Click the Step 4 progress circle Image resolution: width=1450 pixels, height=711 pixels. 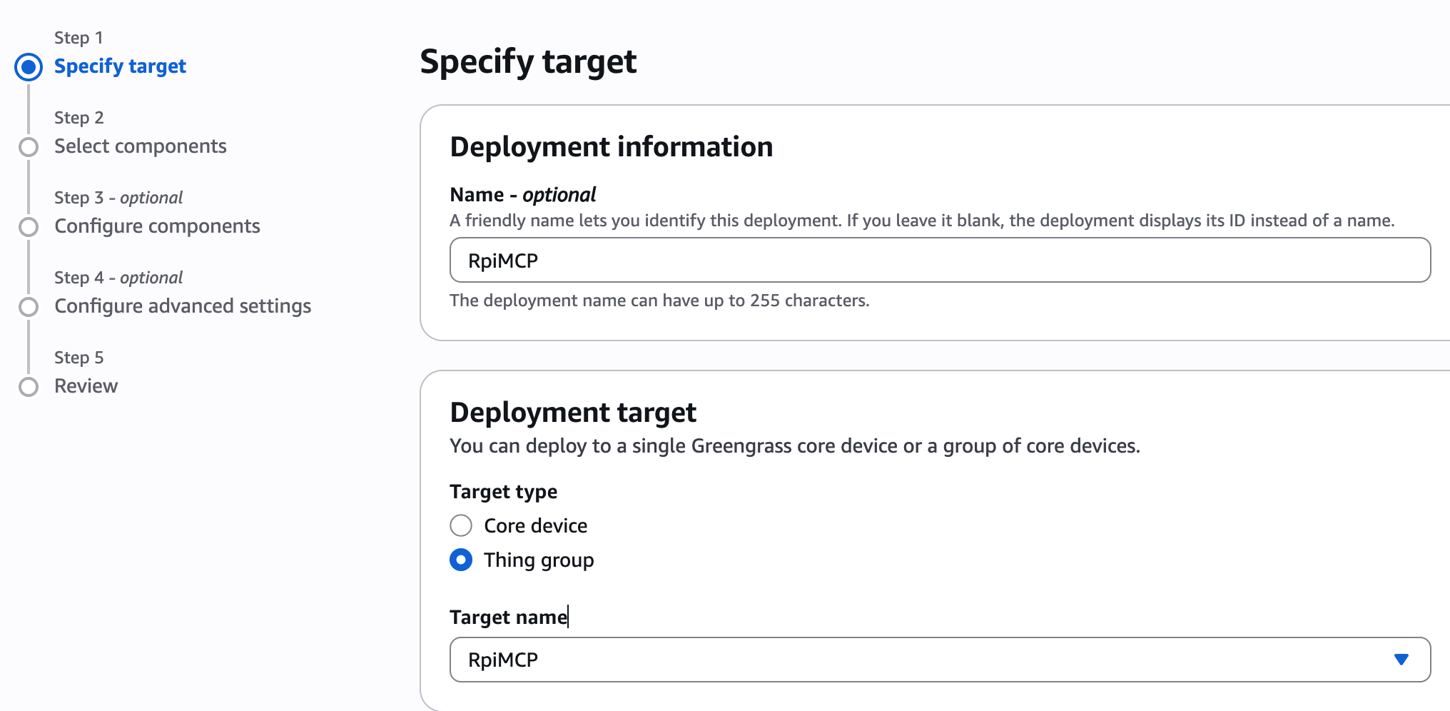(29, 307)
